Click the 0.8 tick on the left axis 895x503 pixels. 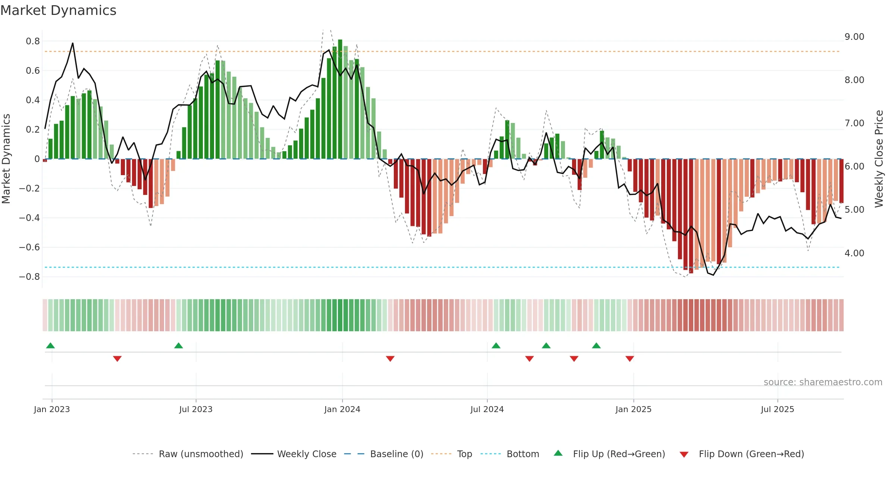[x=33, y=41]
